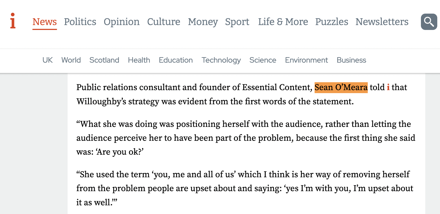440x214 pixels.
Task: Click the i newspaper logo
Action: coord(13,21)
